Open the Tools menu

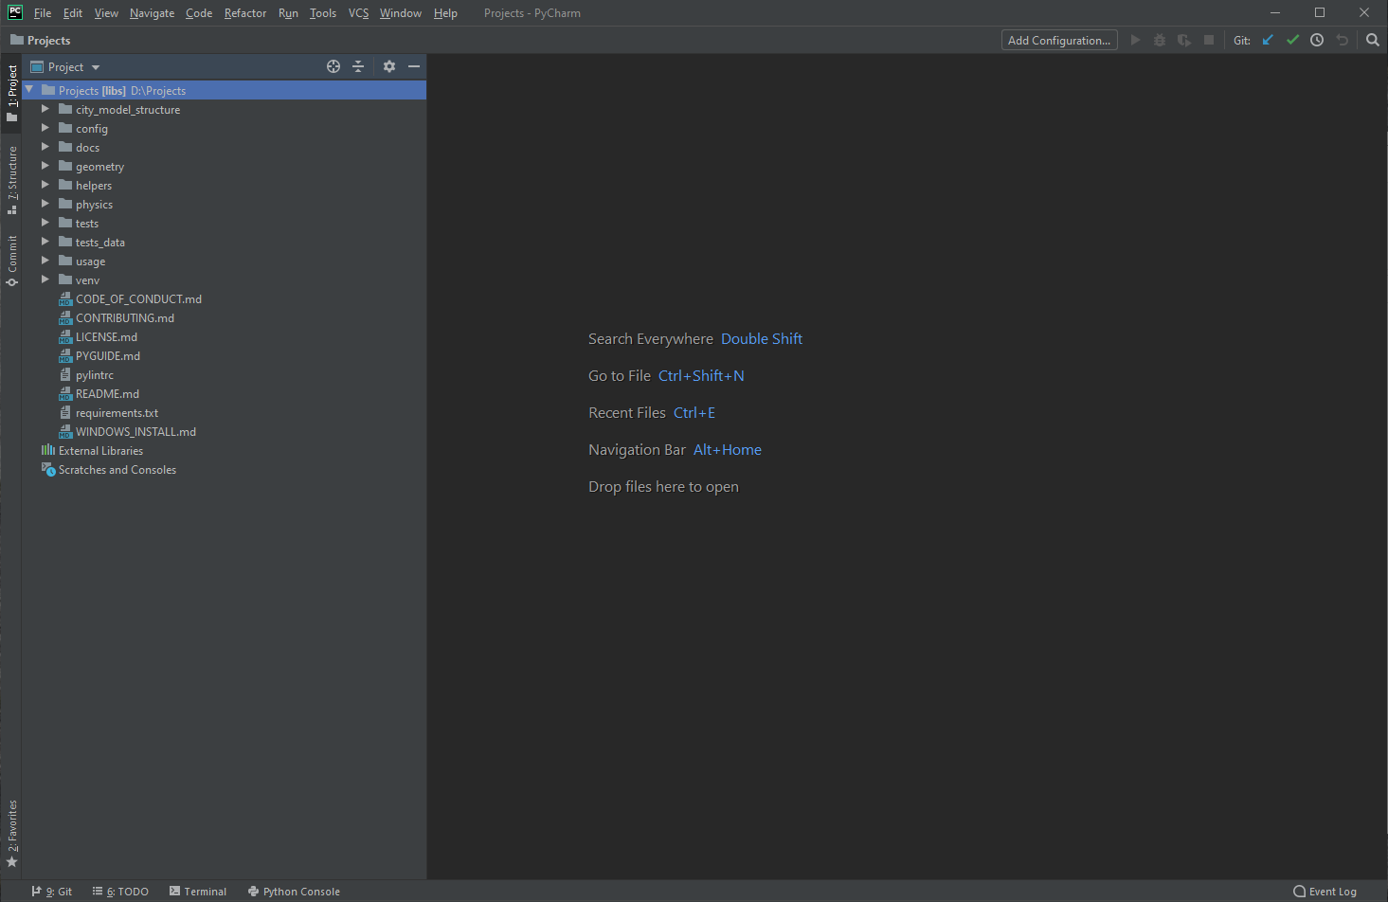[x=323, y=13]
